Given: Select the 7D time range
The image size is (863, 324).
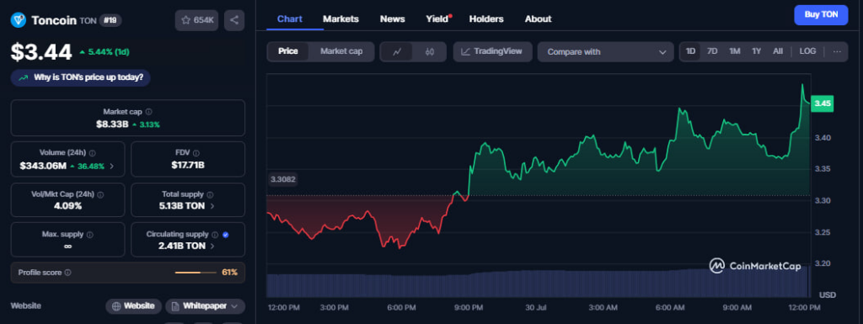Looking at the screenshot, I should [712, 51].
